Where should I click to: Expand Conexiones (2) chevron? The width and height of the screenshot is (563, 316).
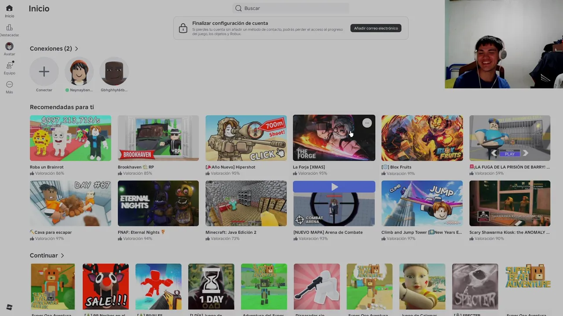click(x=77, y=49)
